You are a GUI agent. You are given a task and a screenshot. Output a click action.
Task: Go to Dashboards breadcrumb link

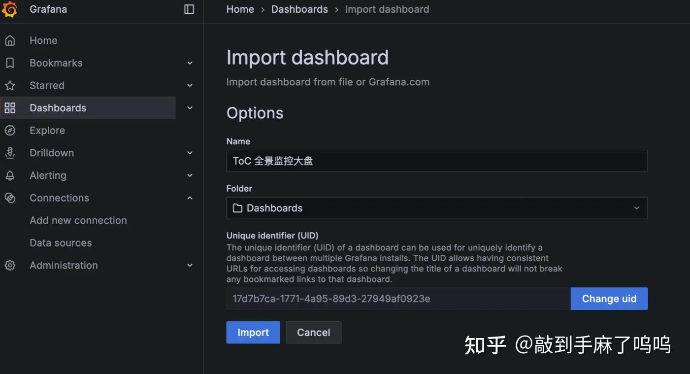tap(299, 9)
